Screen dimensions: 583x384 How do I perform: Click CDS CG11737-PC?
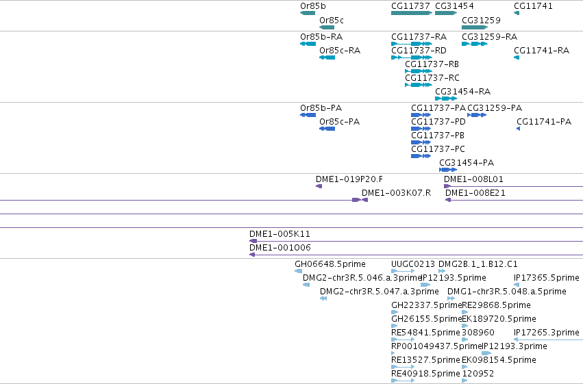click(x=438, y=149)
